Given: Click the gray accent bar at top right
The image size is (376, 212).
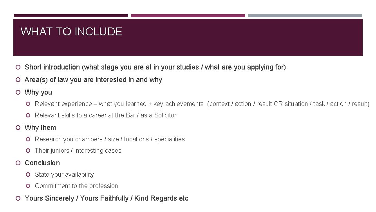Looking at the screenshot, I should (305, 16).
